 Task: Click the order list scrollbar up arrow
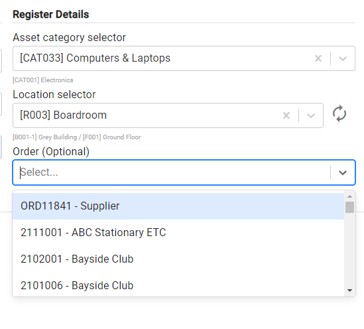point(349,196)
